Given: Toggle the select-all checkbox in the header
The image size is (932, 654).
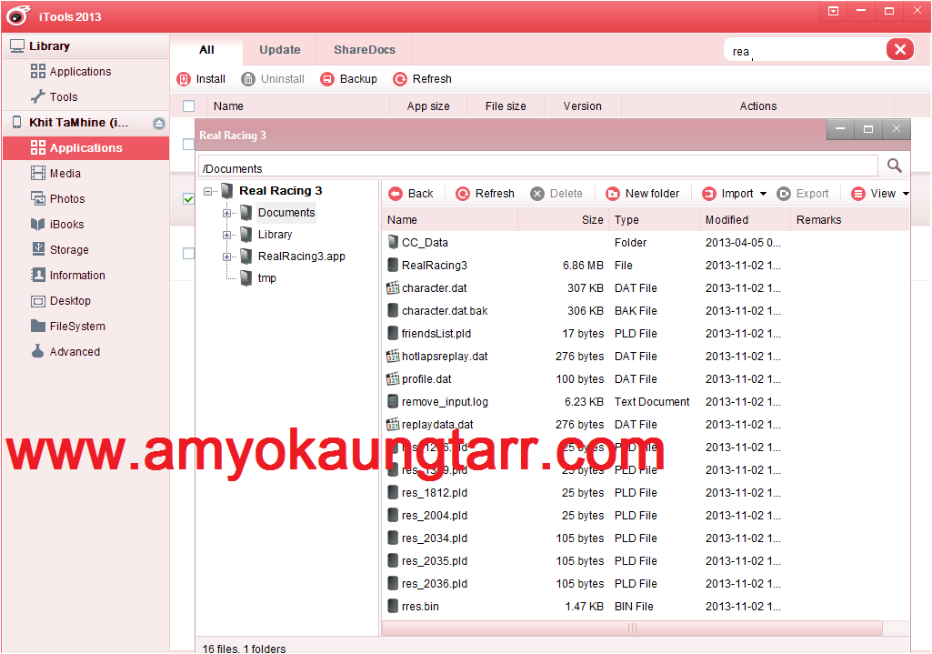Looking at the screenshot, I should [188, 106].
